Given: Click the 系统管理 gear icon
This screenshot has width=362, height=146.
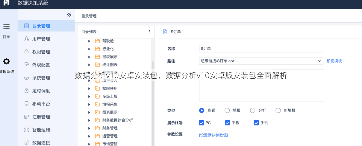Looking at the screenshot, I should point(26,78).
